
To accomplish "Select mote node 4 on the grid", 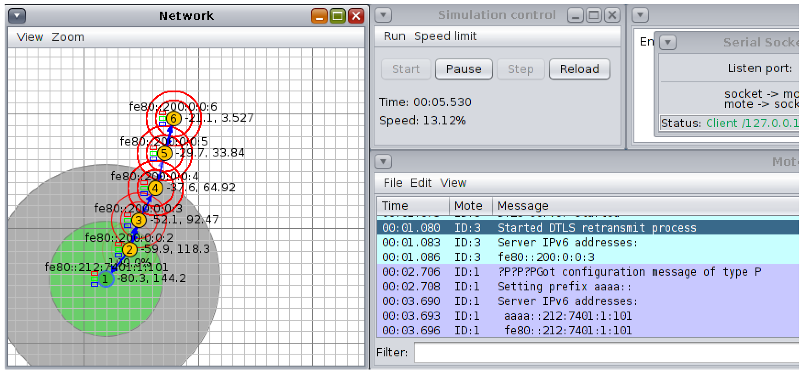I will tap(155, 189).
